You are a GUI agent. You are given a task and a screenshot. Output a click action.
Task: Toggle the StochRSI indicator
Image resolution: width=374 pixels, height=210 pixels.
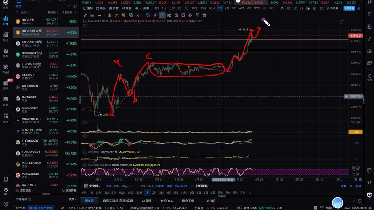pyautogui.click(x=181, y=186)
